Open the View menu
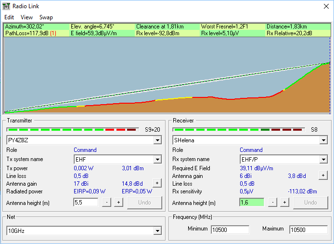 click(x=26, y=17)
